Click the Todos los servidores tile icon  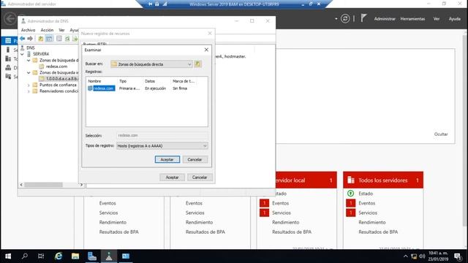click(351, 180)
